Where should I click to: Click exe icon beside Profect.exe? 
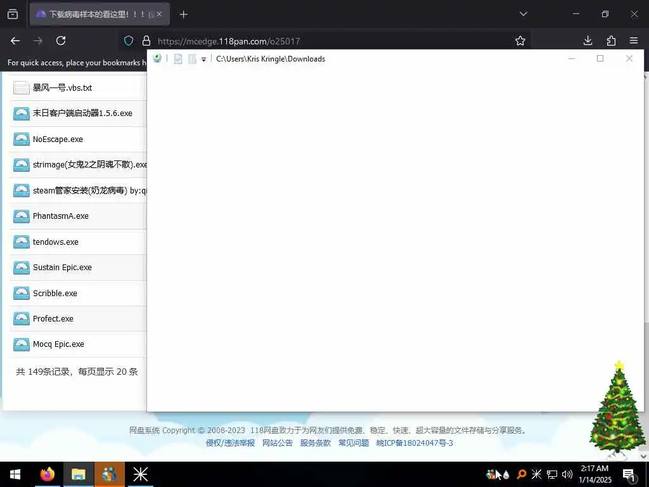(x=21, y=318)
